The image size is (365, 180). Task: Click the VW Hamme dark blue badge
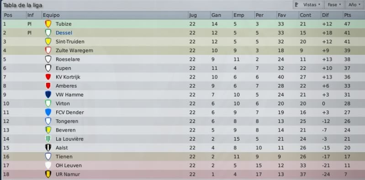(x=48, y=95)
